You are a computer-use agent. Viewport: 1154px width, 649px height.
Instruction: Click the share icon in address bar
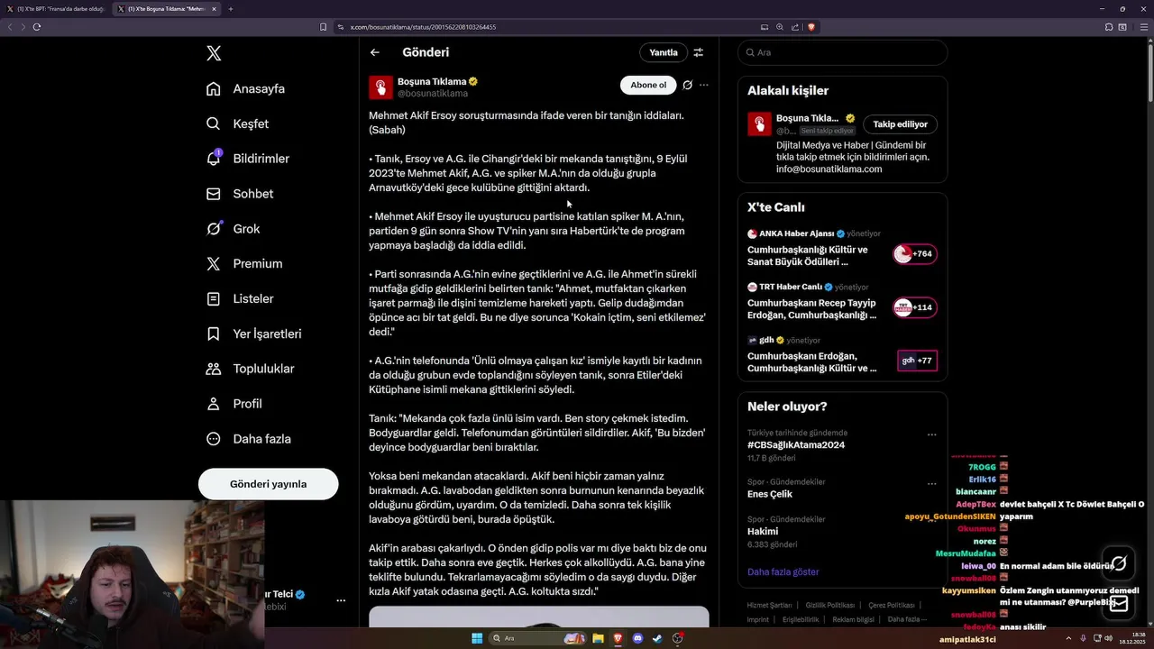coord(795,27)
